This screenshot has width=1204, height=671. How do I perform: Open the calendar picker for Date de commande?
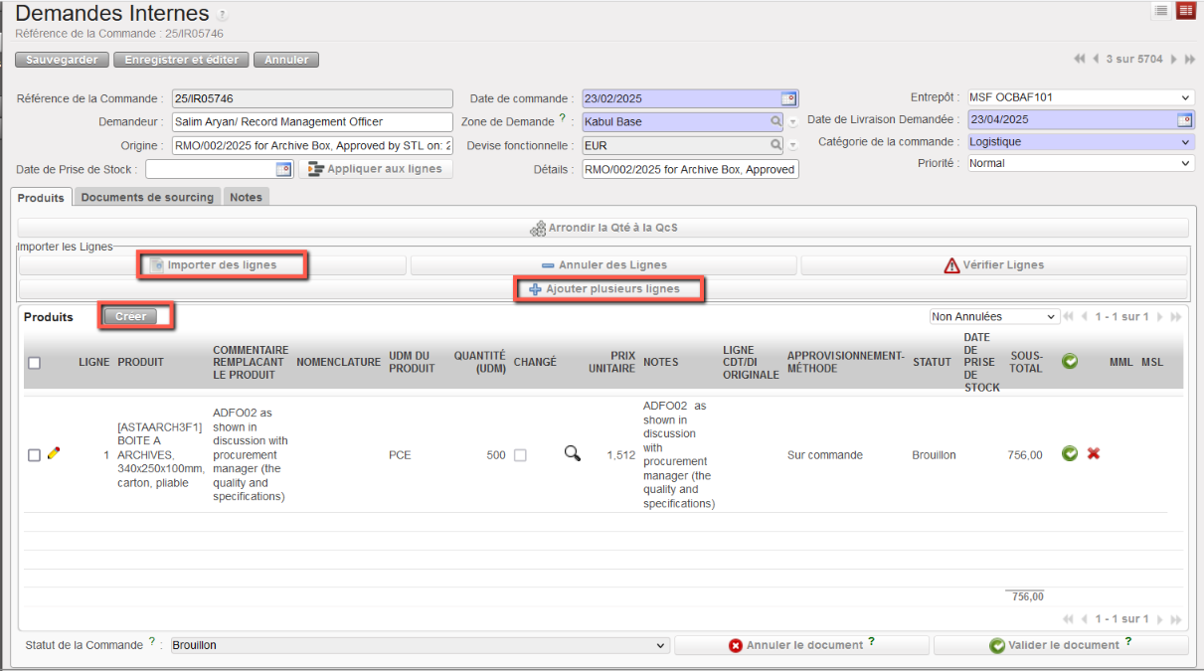click(788, 98)
